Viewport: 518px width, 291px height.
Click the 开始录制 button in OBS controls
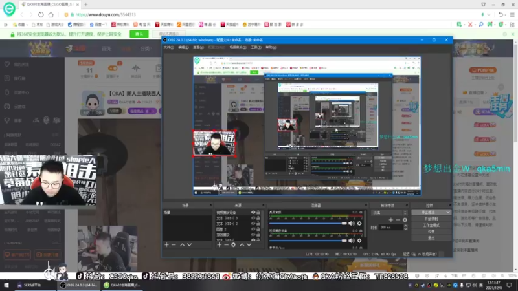(431, 219)
